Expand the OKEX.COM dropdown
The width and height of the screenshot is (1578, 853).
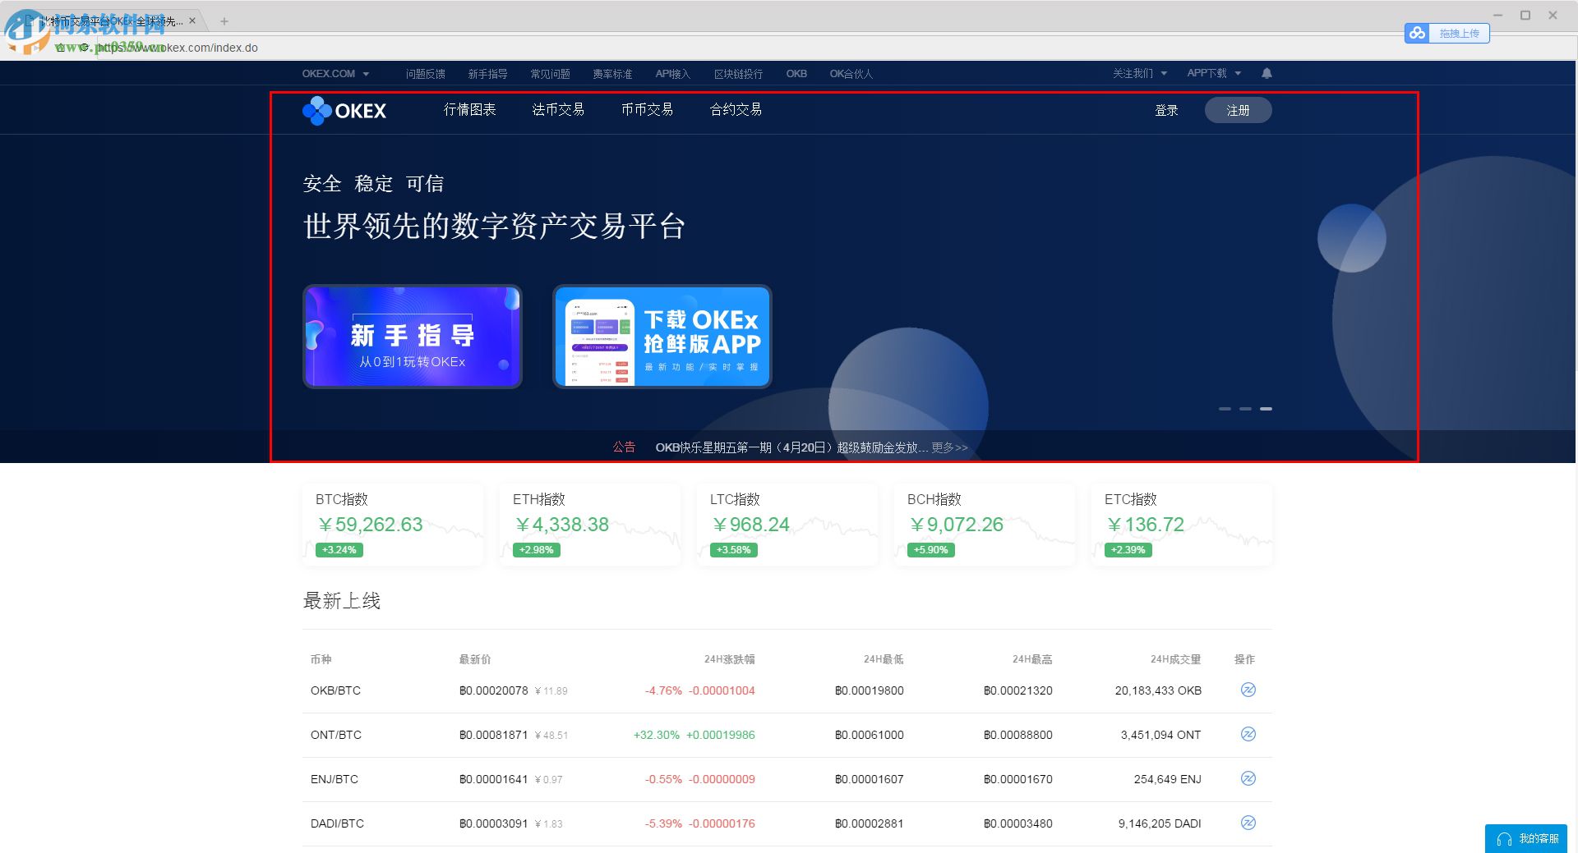point(335,74)
